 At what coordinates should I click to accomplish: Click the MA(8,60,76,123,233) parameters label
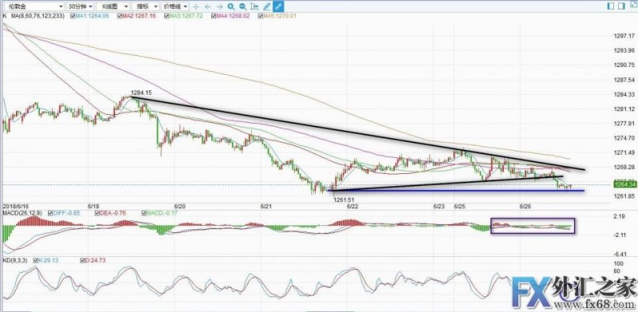click(37, 16)
